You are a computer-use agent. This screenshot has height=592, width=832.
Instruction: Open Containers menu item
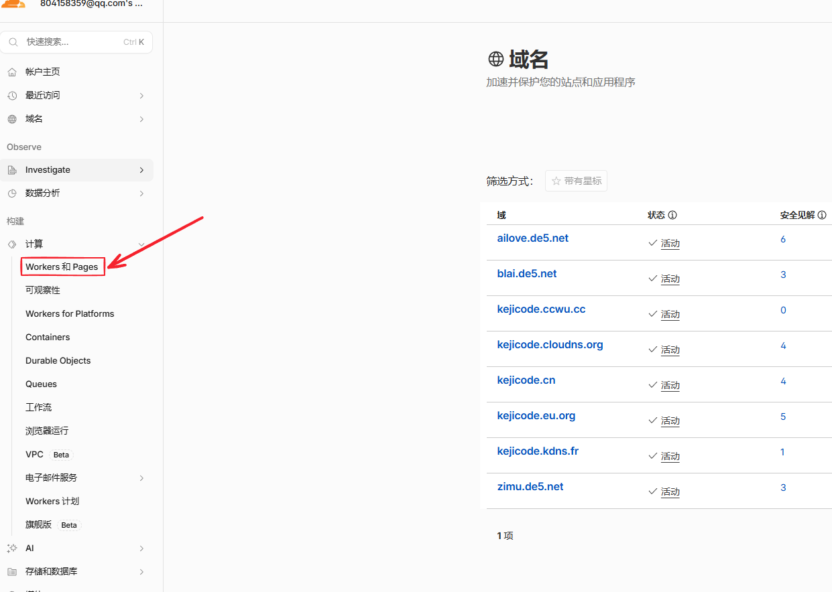tap(48, 337)
